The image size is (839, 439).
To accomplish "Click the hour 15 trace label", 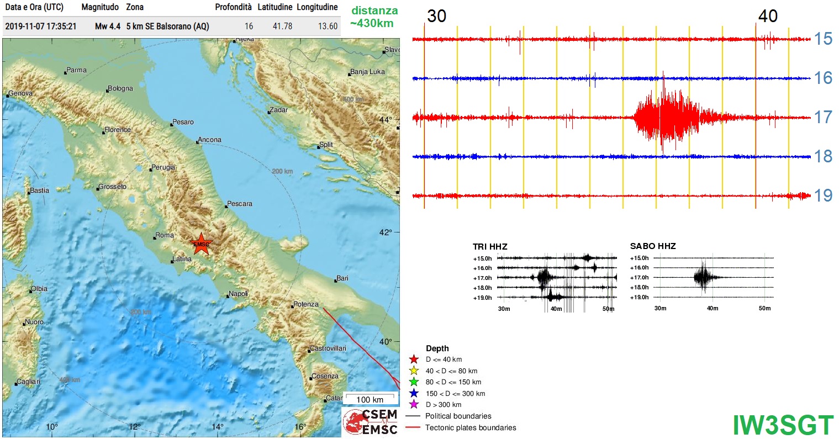I will [x=823, y=39].
